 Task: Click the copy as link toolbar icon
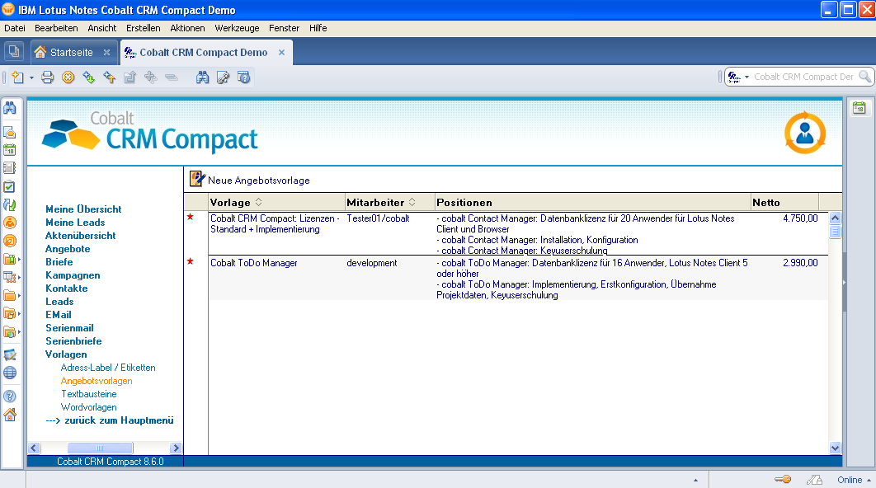pos(223,77)
